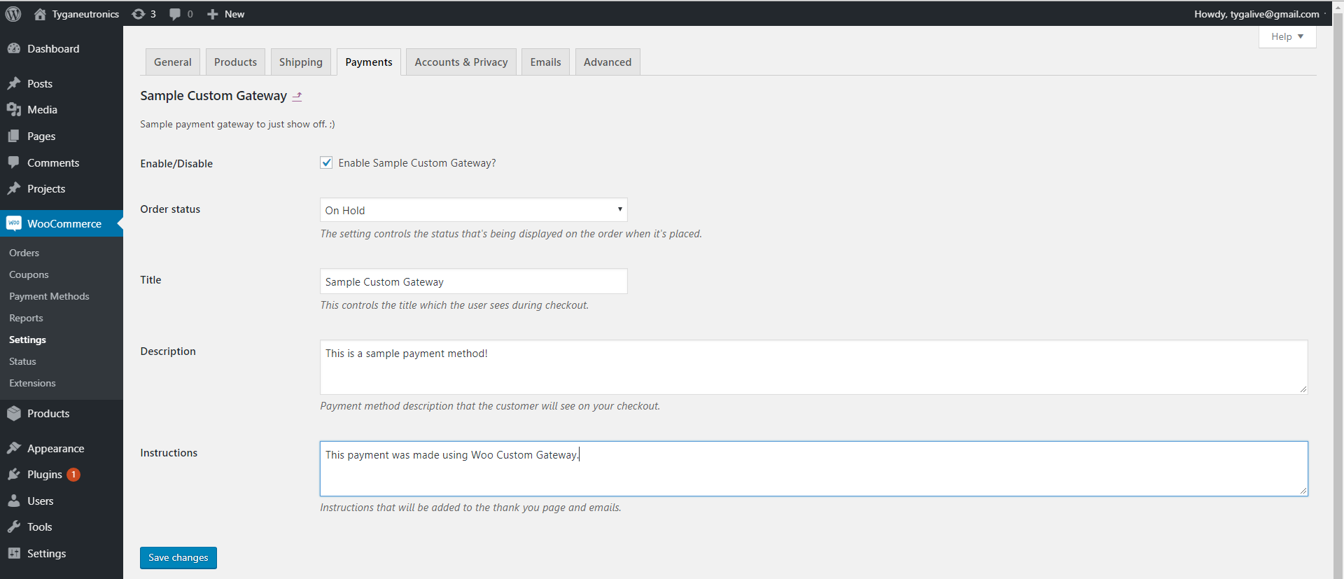Open Howdy tygalive@gmail.com account menu
1344x579 pixels.
1257,14
